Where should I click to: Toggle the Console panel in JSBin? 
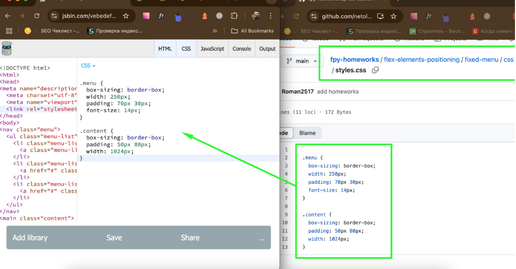(x=242, y=49)
